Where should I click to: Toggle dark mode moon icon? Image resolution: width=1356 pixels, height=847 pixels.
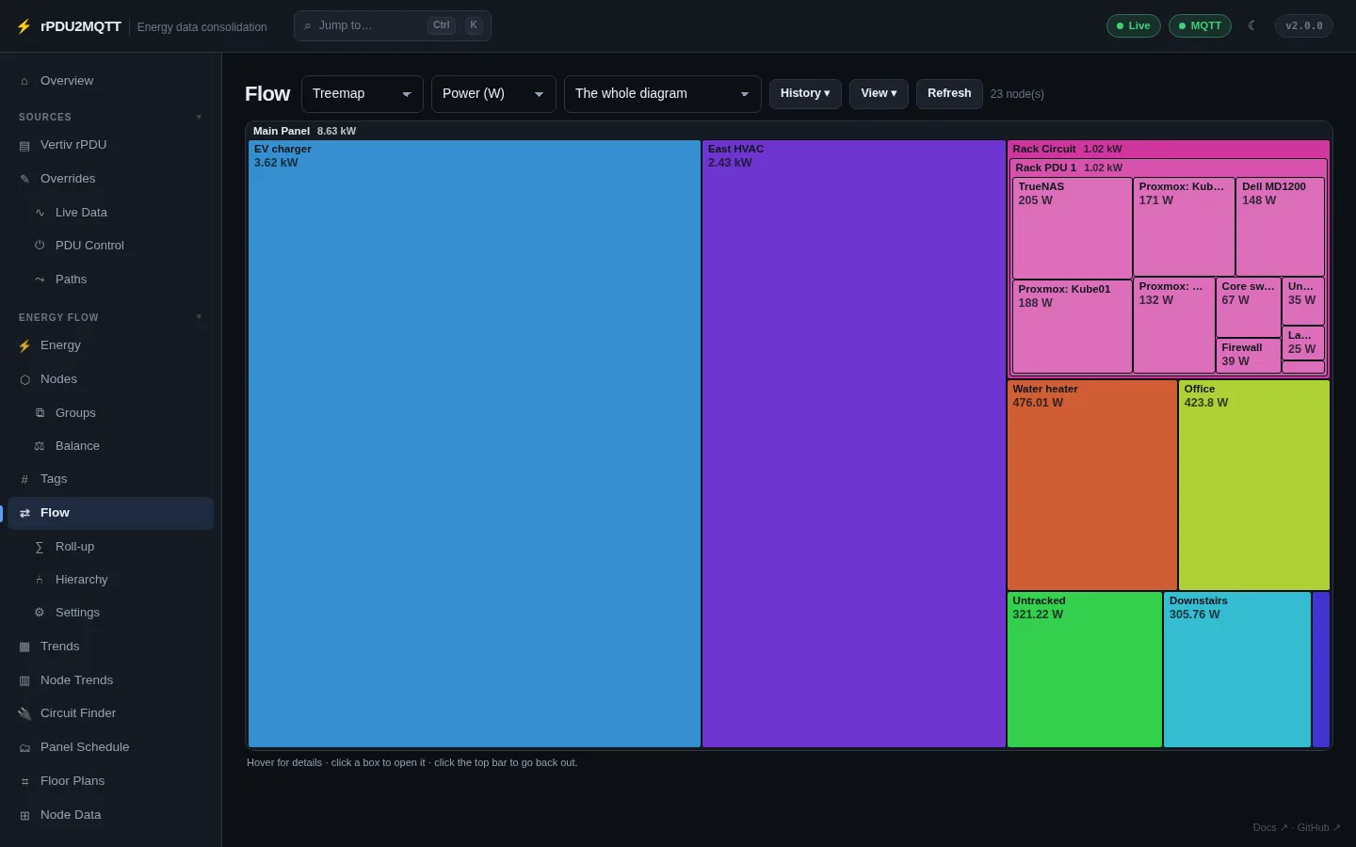[x=1251, y=25]
